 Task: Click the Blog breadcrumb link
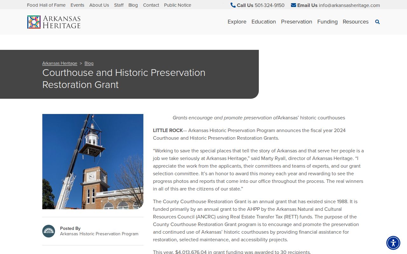pyautogui.click(x=89, y=63)
